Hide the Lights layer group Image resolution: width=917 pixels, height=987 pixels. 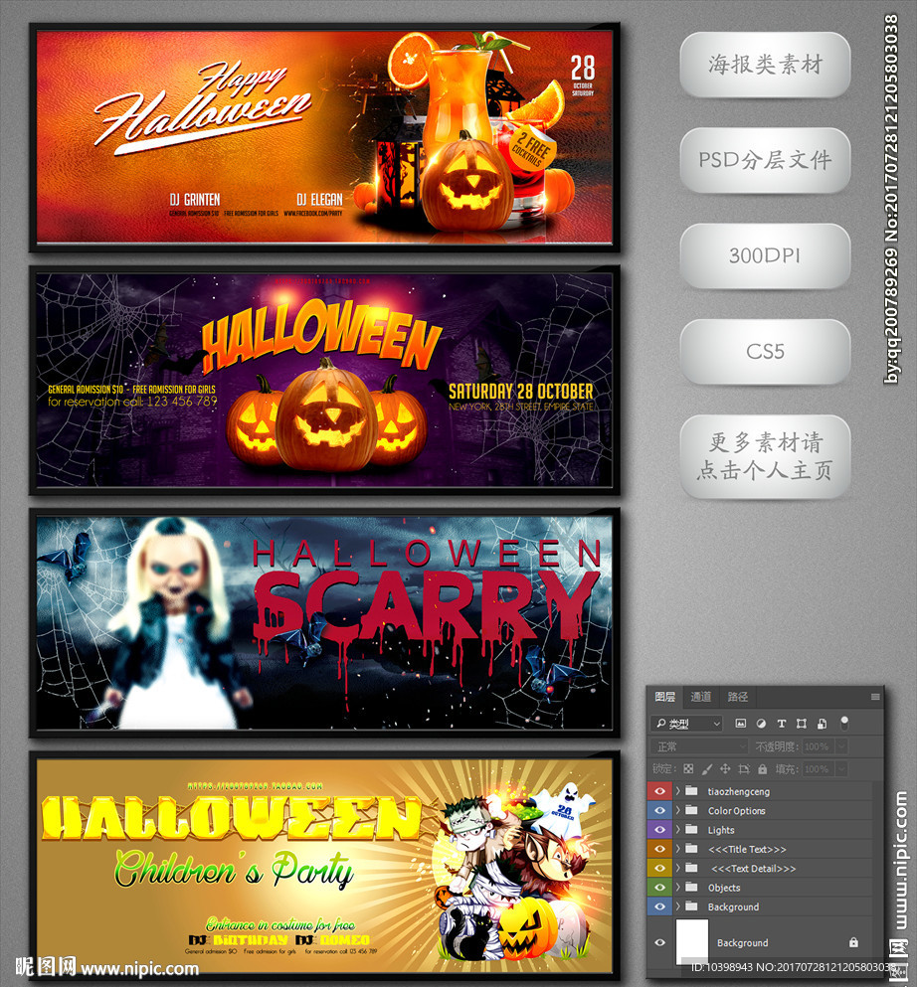(659, 830)
